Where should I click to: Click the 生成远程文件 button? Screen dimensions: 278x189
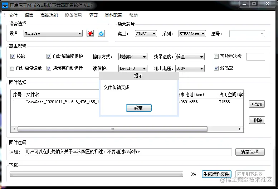tap(216, 174)
